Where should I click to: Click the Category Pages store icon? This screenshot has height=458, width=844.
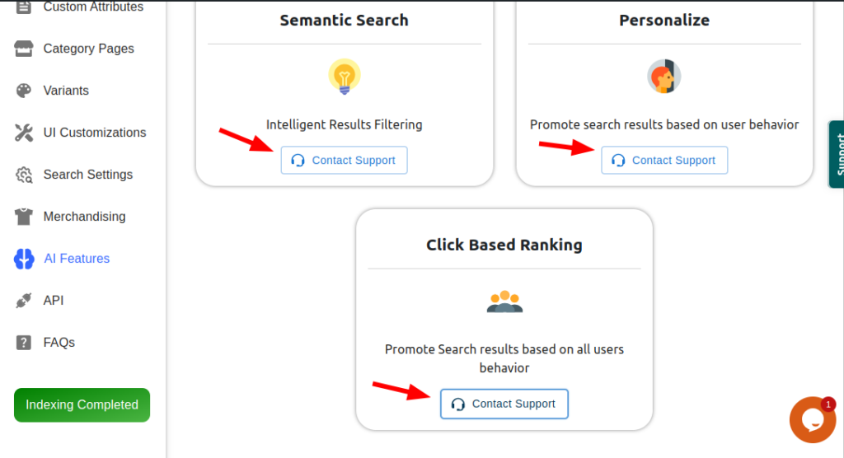coord(24,49)
